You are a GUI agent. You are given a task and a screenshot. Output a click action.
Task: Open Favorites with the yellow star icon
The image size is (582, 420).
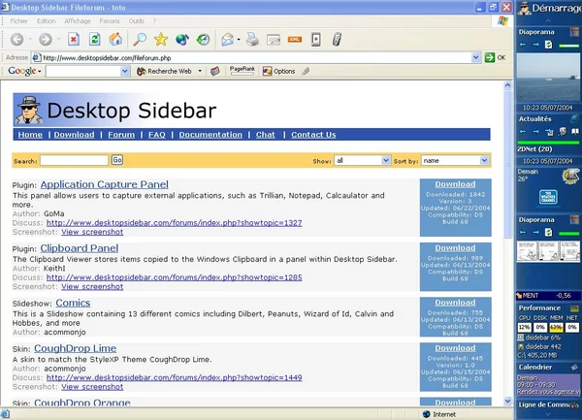(x=161, y=39)
